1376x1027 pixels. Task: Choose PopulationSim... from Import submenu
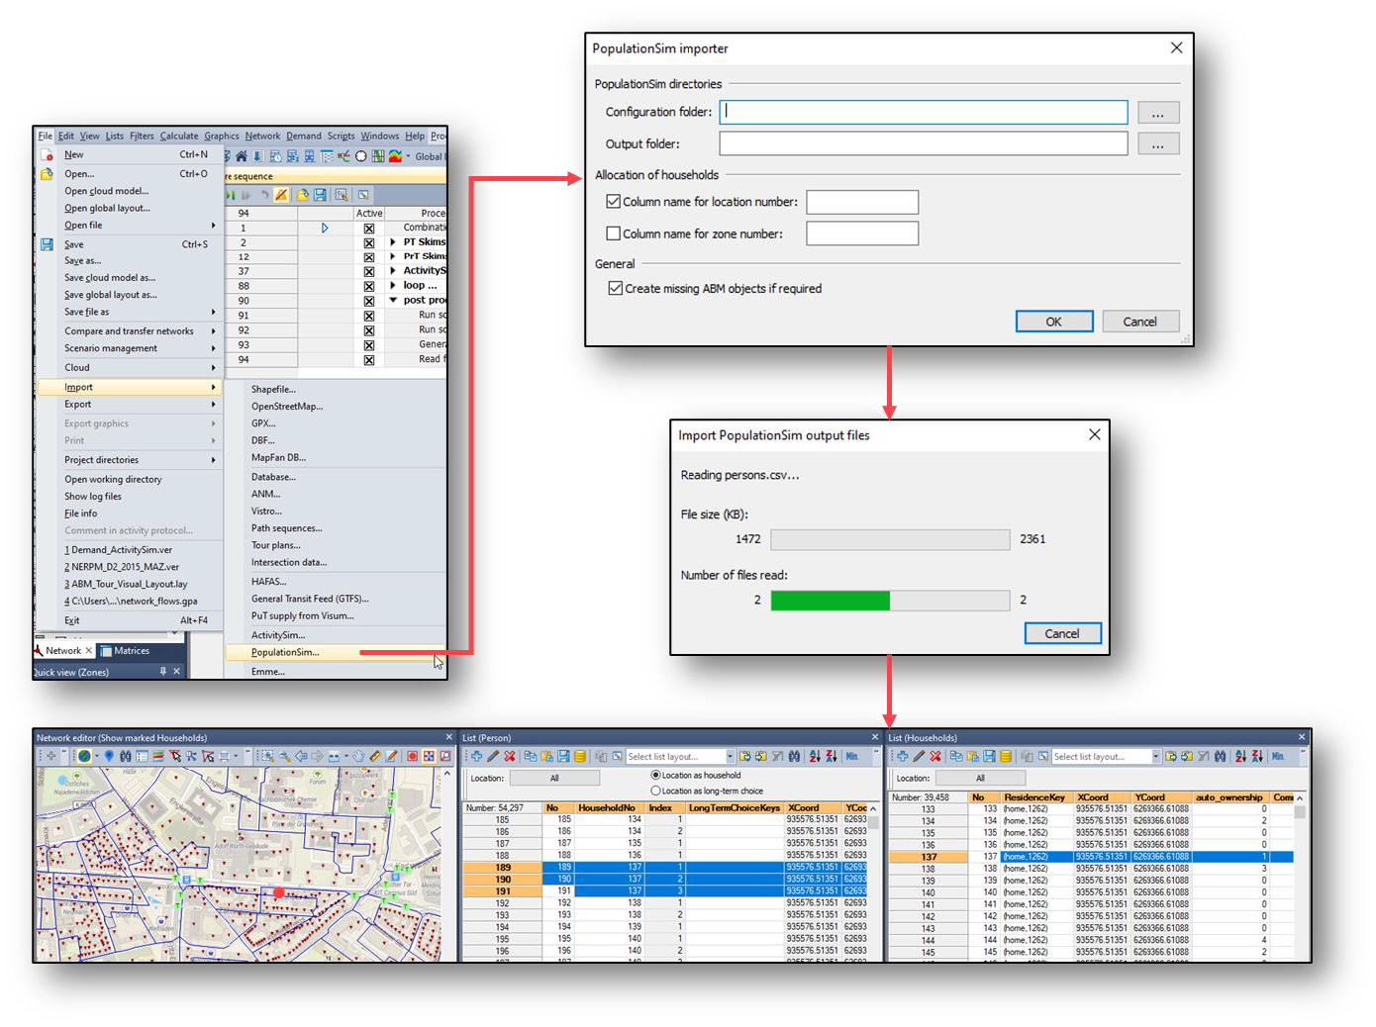(x=285, y=652)
